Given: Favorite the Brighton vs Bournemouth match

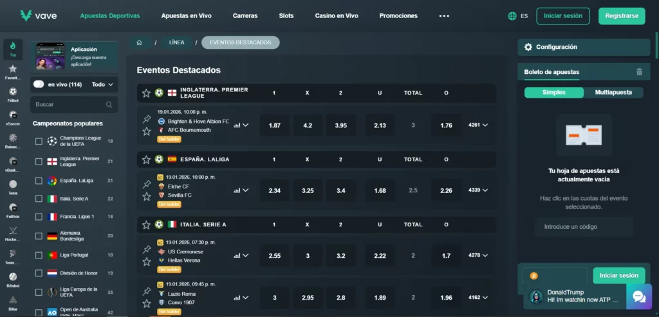Looking at the screenshot, I should point(146,131).
